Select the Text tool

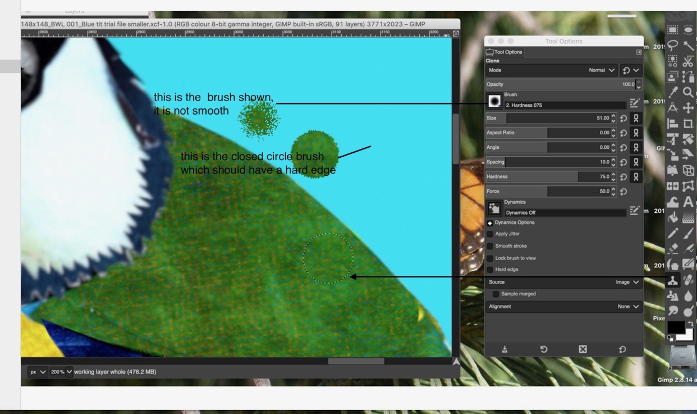click(x=688, y=202)
